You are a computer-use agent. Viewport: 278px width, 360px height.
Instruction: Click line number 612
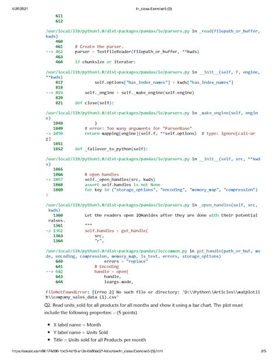coord(59,21)
